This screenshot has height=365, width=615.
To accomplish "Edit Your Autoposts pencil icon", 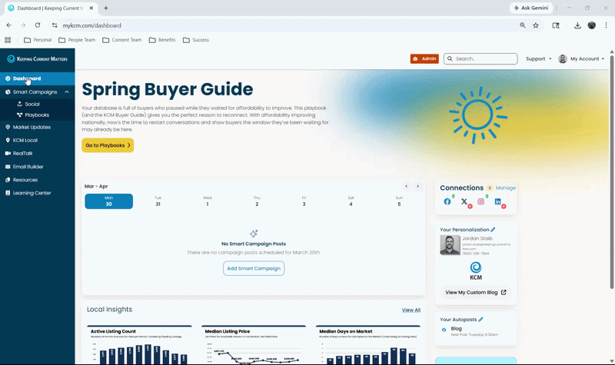I will point(480,320).
